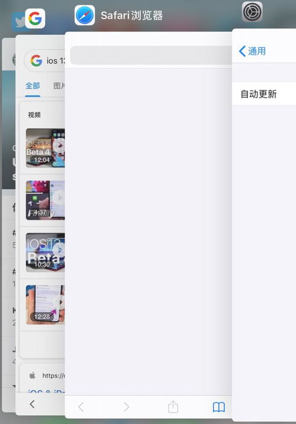296x424 pixels.
Task: Play the 10:30 iOS Beta video thumbnail
Action: point(45,253)
